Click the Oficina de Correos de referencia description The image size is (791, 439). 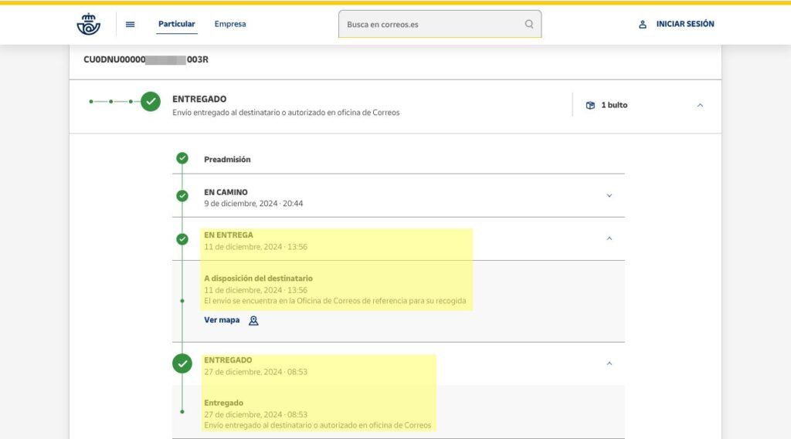[x=335, y=301]
